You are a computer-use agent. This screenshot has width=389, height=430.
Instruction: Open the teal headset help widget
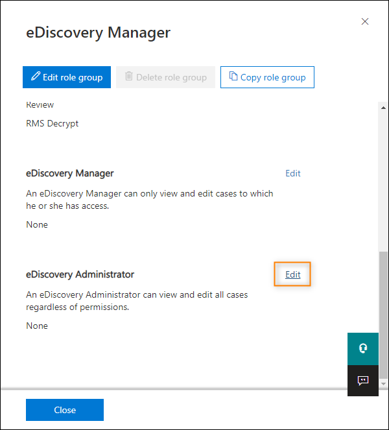point(363,349)
